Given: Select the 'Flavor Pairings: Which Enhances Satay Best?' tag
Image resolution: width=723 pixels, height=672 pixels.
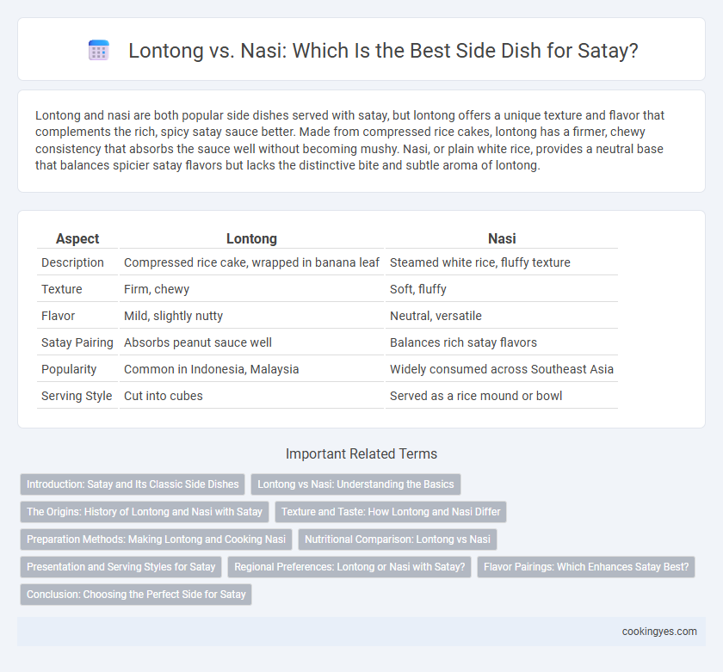Looking at the screenshot, I should (586, 567).
